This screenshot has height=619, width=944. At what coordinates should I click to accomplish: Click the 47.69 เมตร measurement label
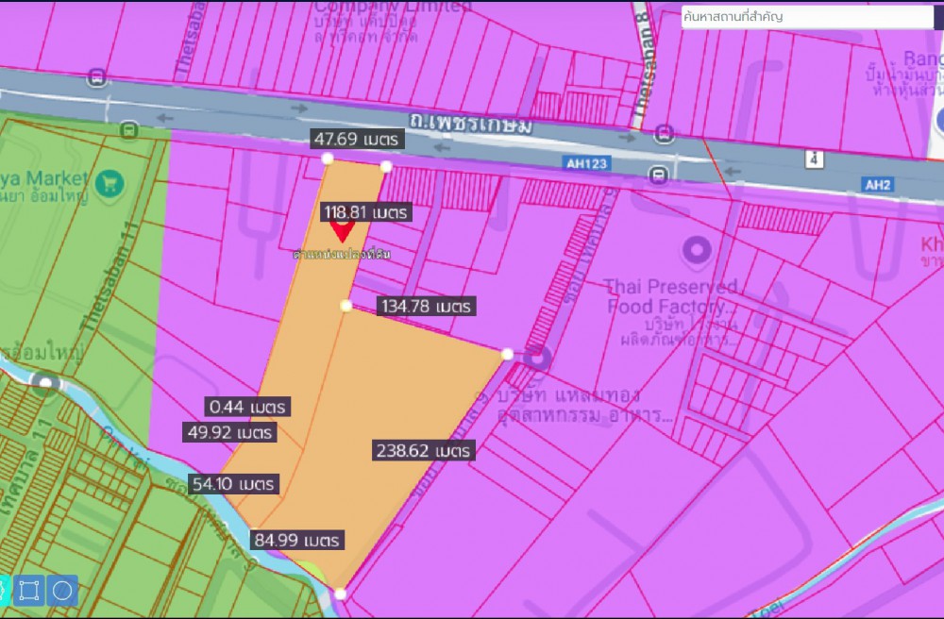click(x=358, y=139)
